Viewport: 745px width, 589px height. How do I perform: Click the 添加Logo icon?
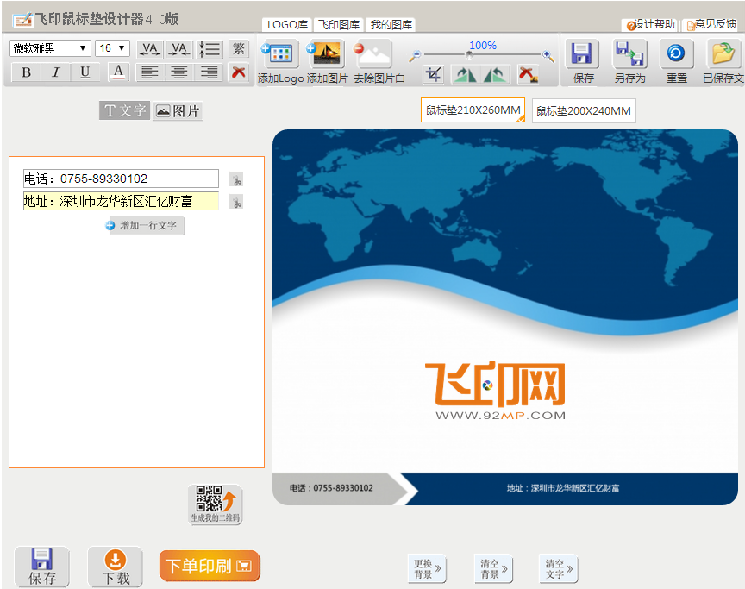point(279,54)
